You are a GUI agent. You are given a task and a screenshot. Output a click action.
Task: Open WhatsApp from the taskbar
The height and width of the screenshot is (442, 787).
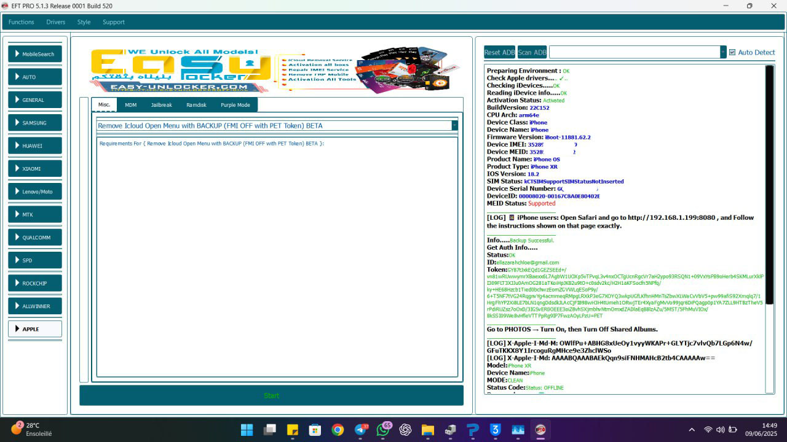[384, 430]
